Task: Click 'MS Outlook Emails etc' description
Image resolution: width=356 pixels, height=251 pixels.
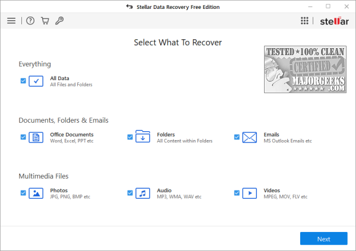Action: click(x=288, y=141)
